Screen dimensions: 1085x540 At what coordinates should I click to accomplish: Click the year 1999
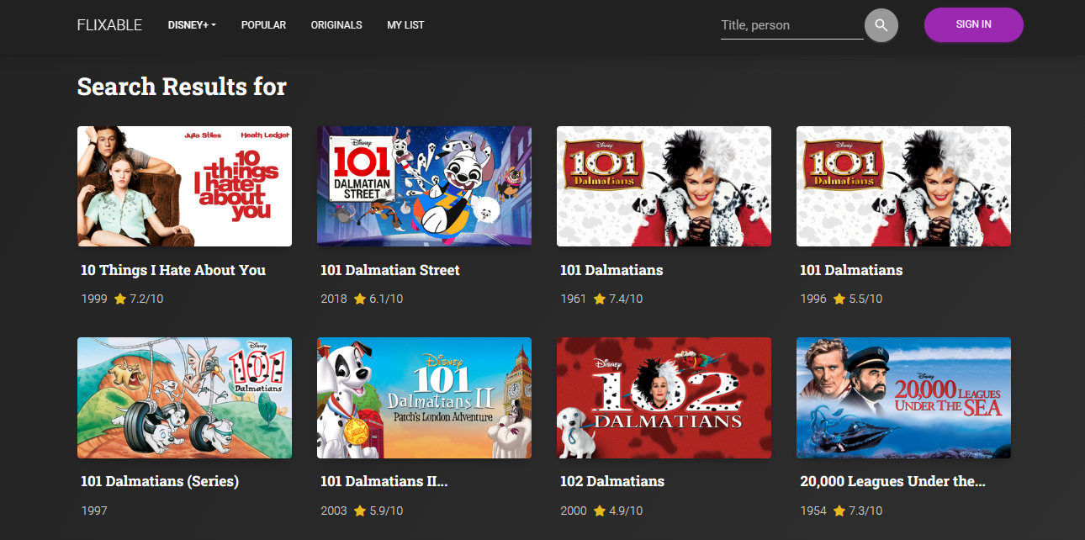click(x=94, y=299)
